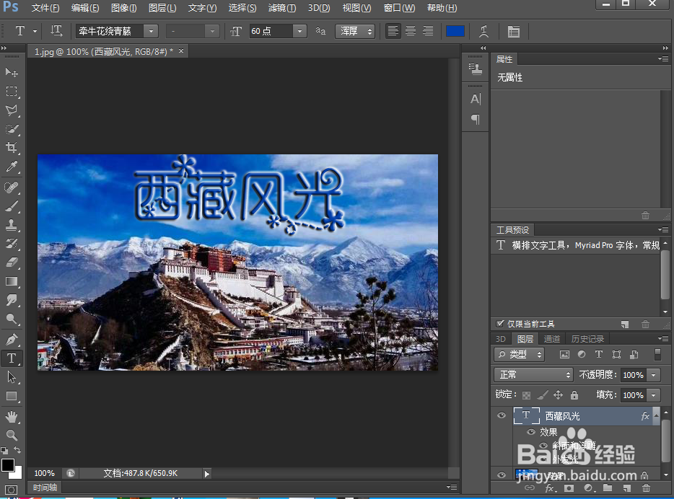The width and height of the screenshot is (674, 499).
Task: Switch to the 通道 tab
Action: (551, 339)
